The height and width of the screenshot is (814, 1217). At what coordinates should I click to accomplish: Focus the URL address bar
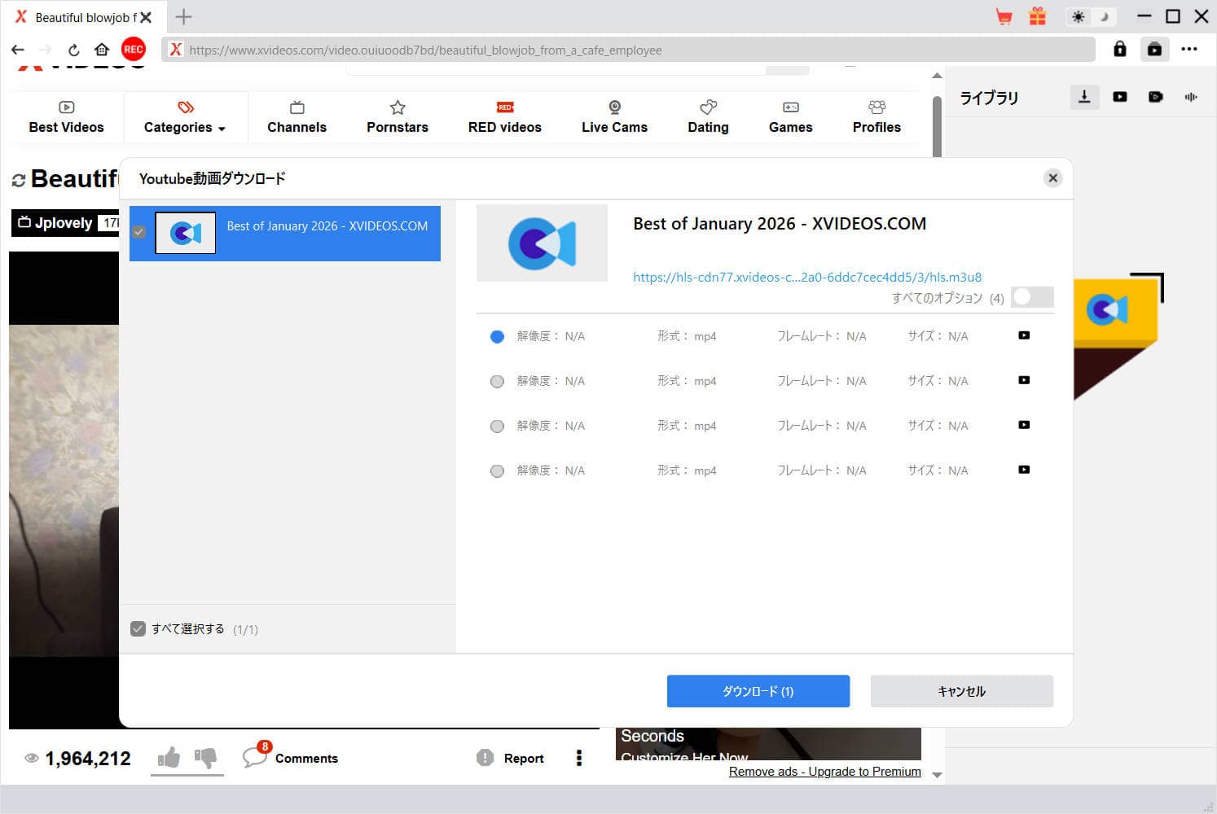[628, 50]
